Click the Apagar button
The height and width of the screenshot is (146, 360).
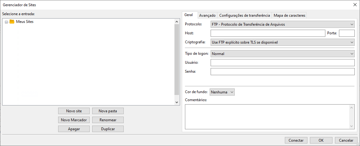(74, 129)
